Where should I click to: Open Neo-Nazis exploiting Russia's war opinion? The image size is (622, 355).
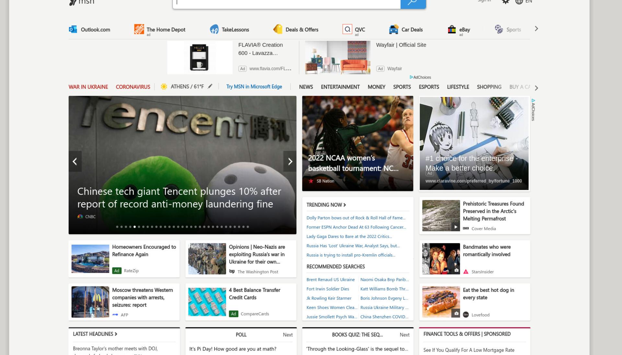(x=241, y=259)
